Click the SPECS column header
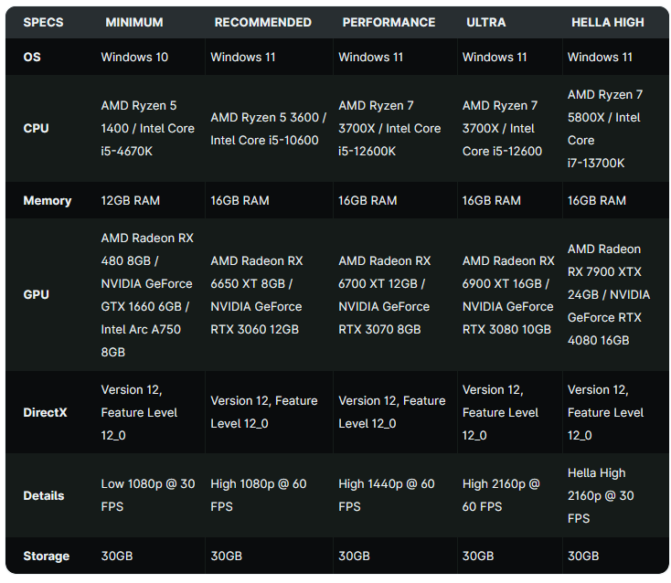 (43, 22)
